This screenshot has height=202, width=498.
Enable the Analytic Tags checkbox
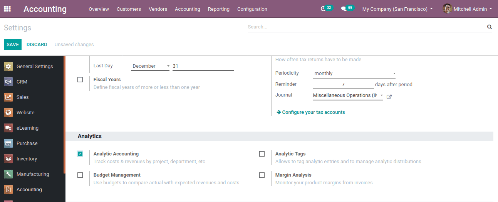(x=262, y=154)
